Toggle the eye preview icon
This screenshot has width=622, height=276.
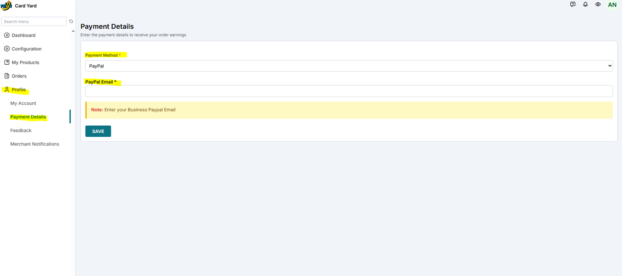tap(598, 5)
